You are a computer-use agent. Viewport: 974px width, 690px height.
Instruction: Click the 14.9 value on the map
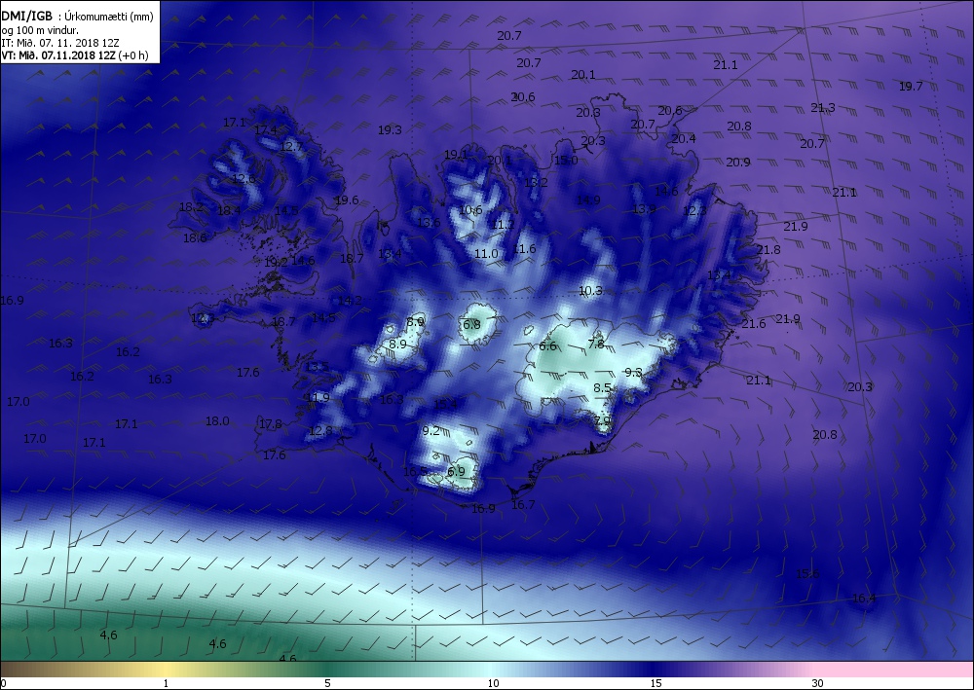point(588,200)
